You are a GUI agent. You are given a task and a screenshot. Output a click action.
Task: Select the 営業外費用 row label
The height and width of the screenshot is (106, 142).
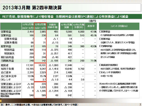click(11, 43)
